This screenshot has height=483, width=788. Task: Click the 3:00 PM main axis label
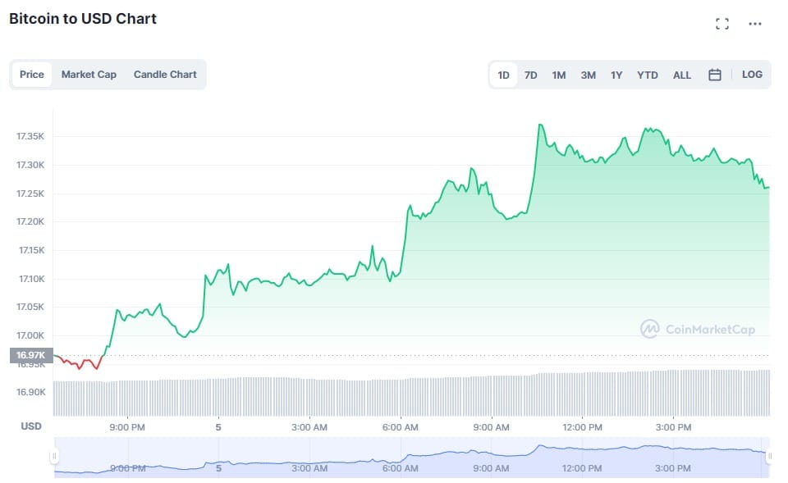coord(673,427)
